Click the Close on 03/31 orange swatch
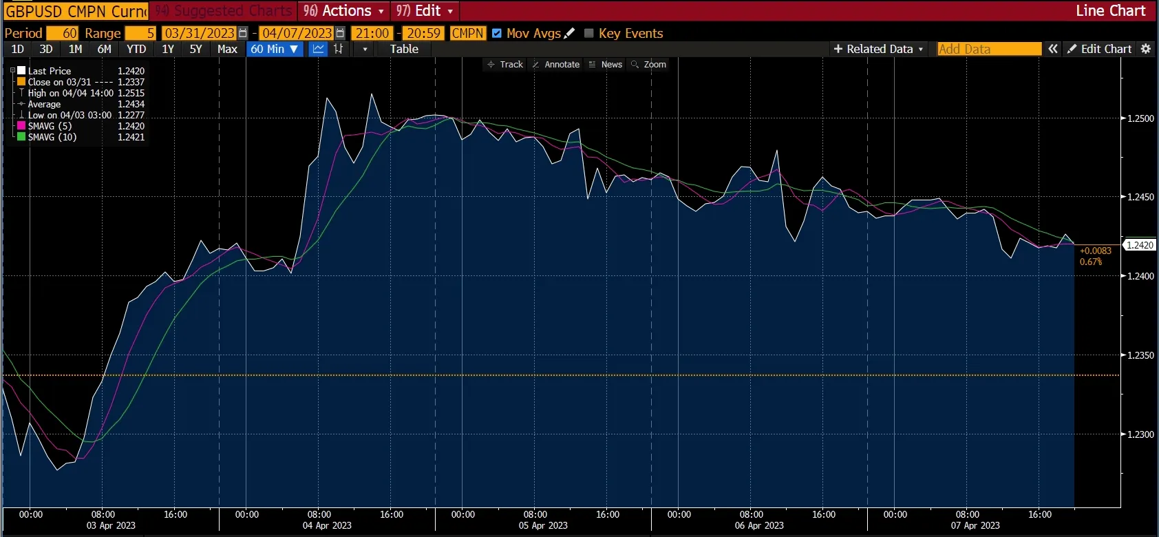Viewport: 1159px width, 537px height. pyautogui.click(x=21, y=82)
